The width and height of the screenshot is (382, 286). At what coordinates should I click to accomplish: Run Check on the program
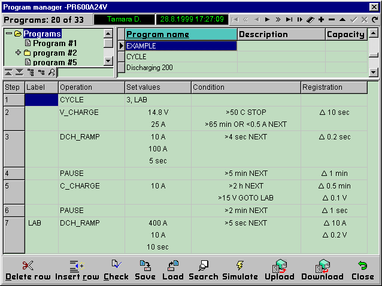click(x=116, y=270)
